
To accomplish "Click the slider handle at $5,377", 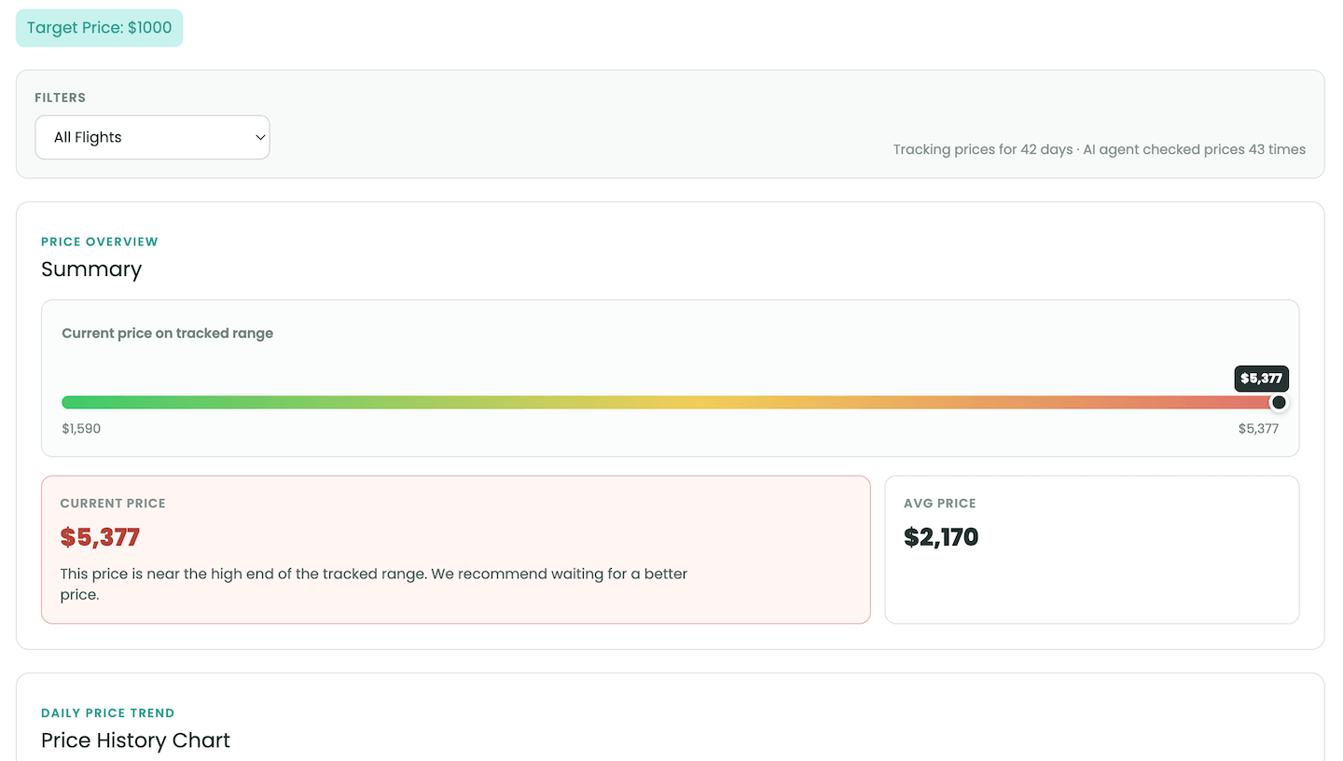I will (x=1279, y=402).
